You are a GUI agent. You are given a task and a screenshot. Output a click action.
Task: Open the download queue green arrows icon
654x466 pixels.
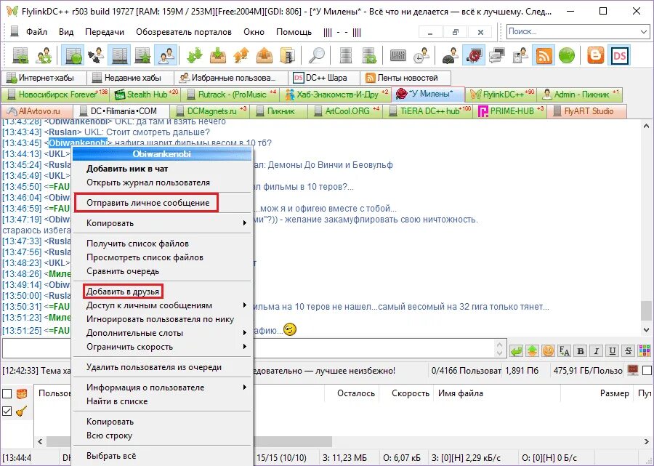tap(194, 55)
